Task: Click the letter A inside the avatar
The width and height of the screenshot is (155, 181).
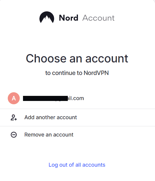Action: coord(14,98)
